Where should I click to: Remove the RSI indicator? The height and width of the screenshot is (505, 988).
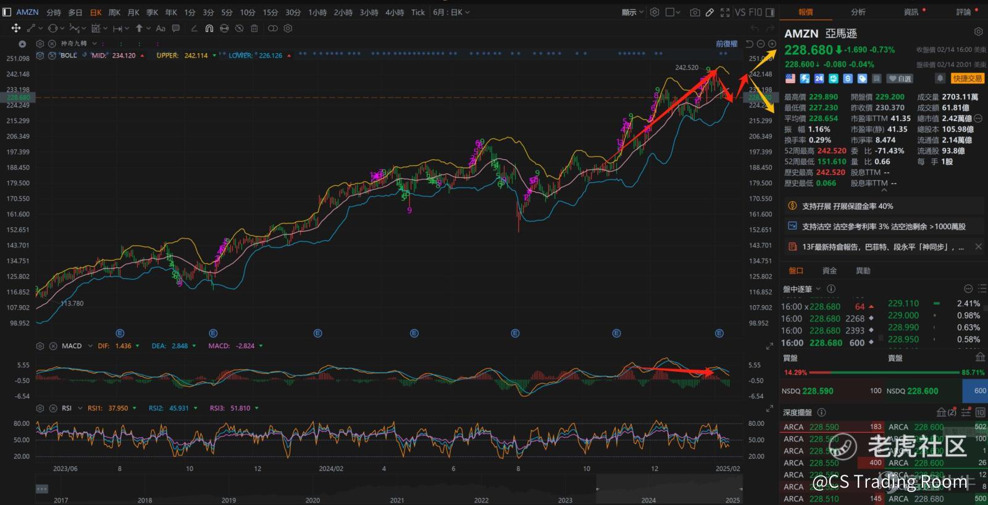(52, 408)
